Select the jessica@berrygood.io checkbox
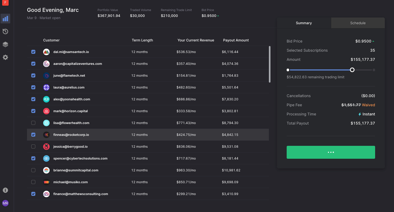 pos(33,146)
